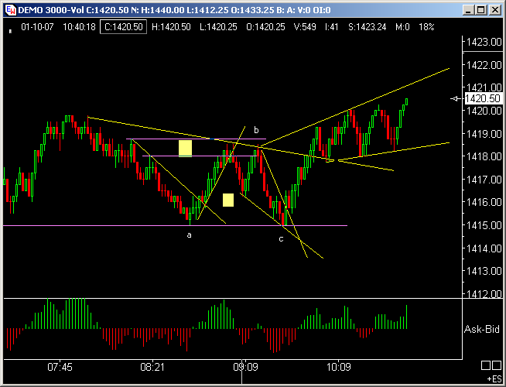Click the M:0 readout

pyautogui.click(x=402, y=27)
